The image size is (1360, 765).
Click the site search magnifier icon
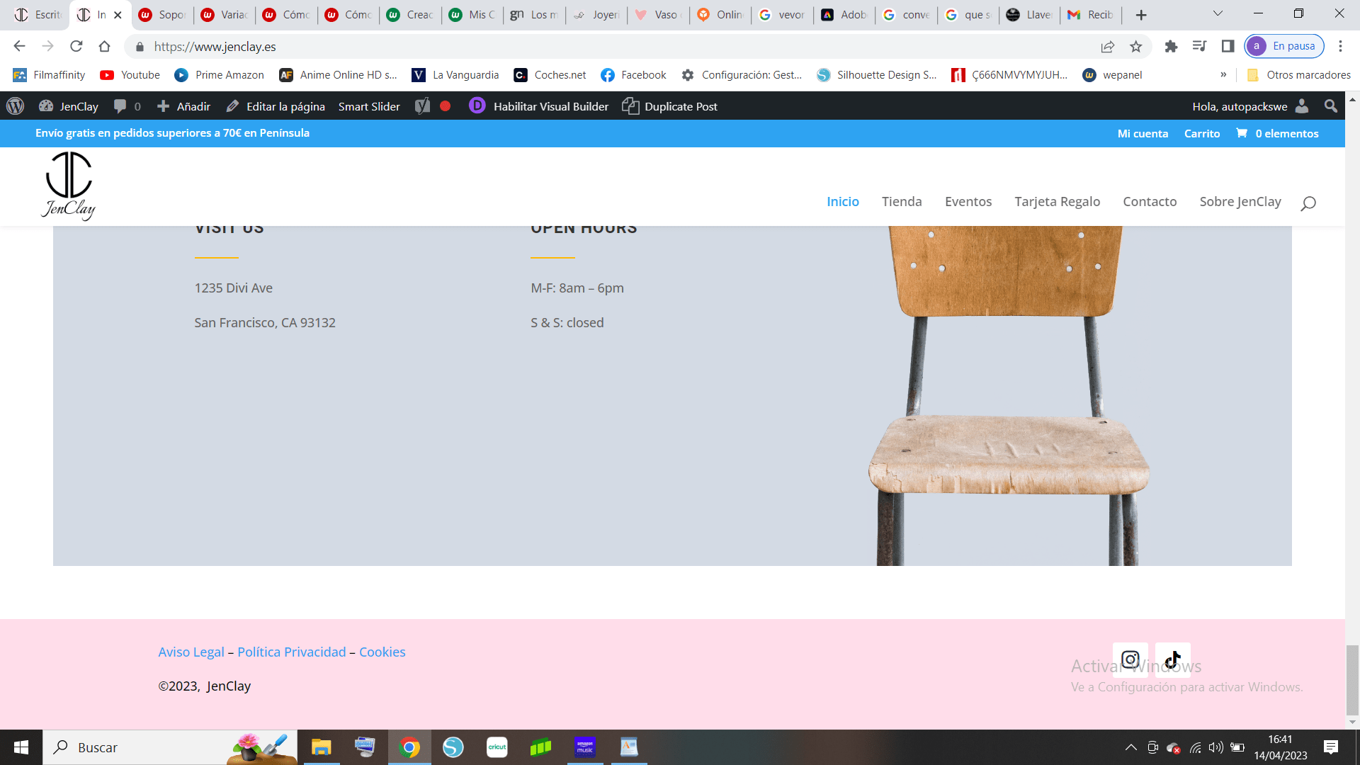click(1308, 203)
